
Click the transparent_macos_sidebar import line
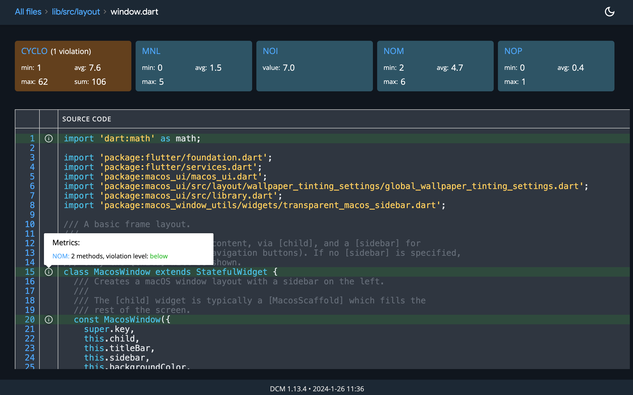(255, 205)
